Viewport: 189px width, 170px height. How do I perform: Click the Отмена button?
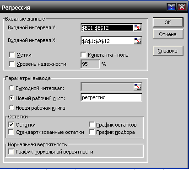pos(168,34)
